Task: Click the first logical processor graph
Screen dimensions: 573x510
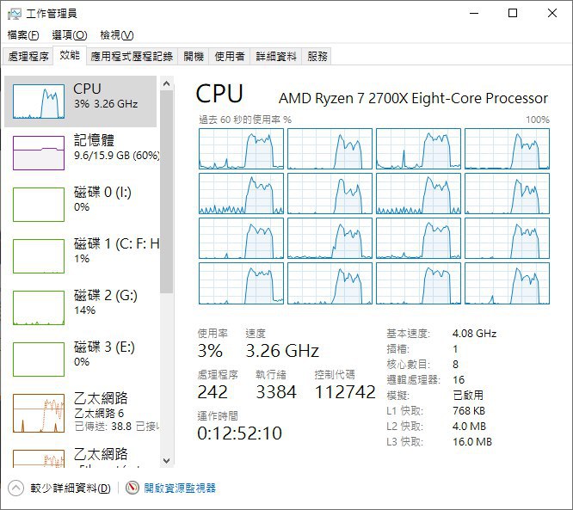Action: point(241,149)
